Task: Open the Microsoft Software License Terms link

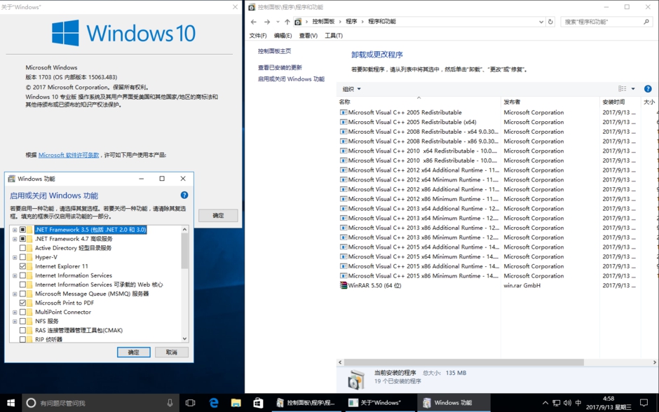Action: [69, 155]
